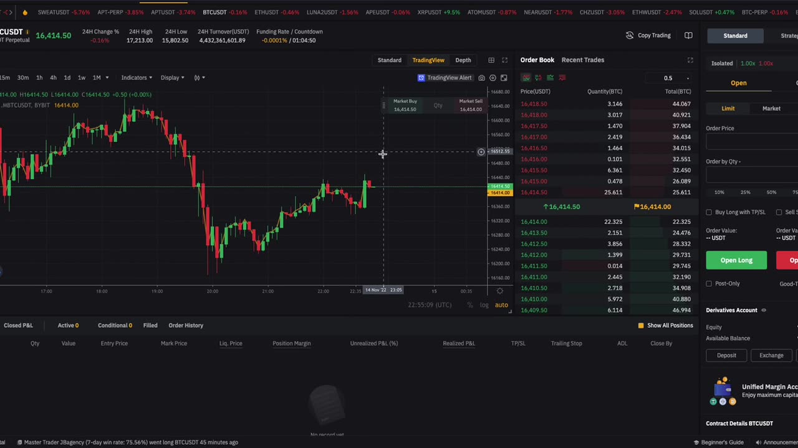The height and width of the screenshot is (448, 798).
Task: Click the chart settings gear beside camera
Action: point(493,78)
